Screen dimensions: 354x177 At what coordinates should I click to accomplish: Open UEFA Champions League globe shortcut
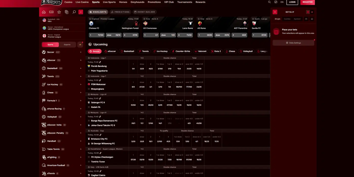click(44, 28)
